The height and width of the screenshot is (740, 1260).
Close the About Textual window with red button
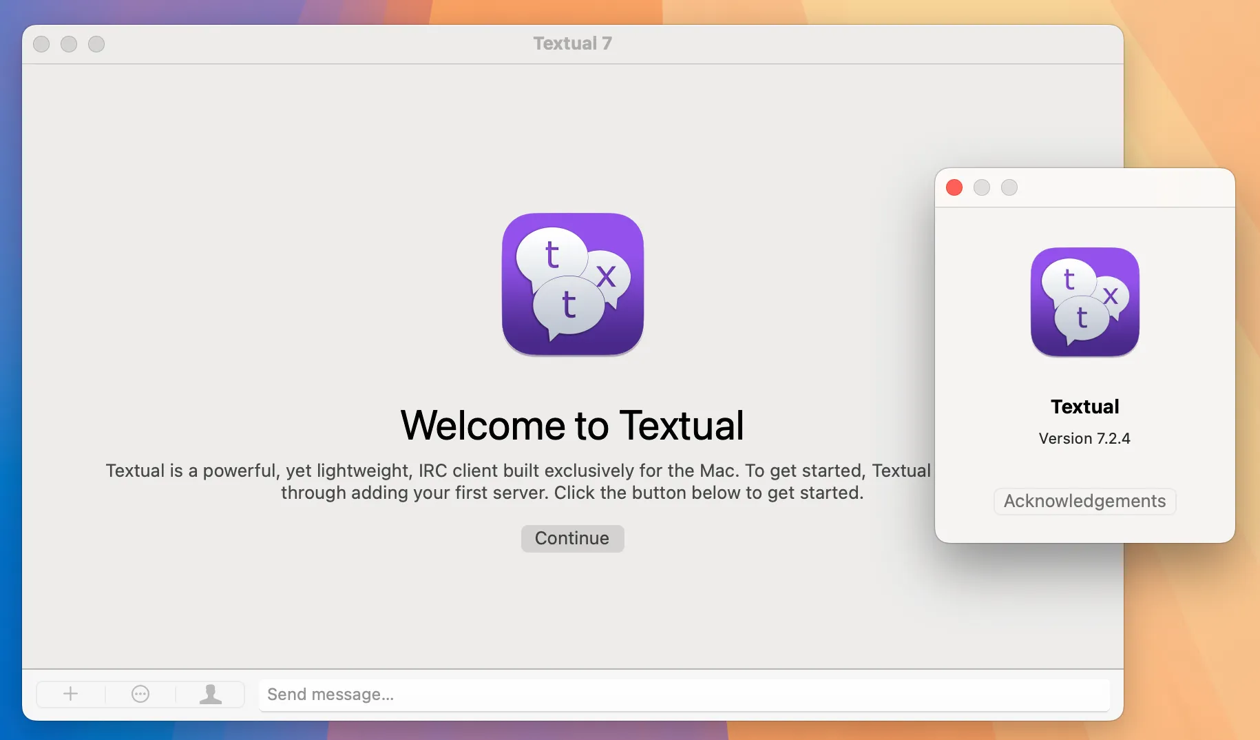(954, 187)
